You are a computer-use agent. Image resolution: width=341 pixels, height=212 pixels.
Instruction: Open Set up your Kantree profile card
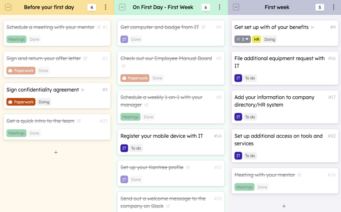[x=152, y=167]
